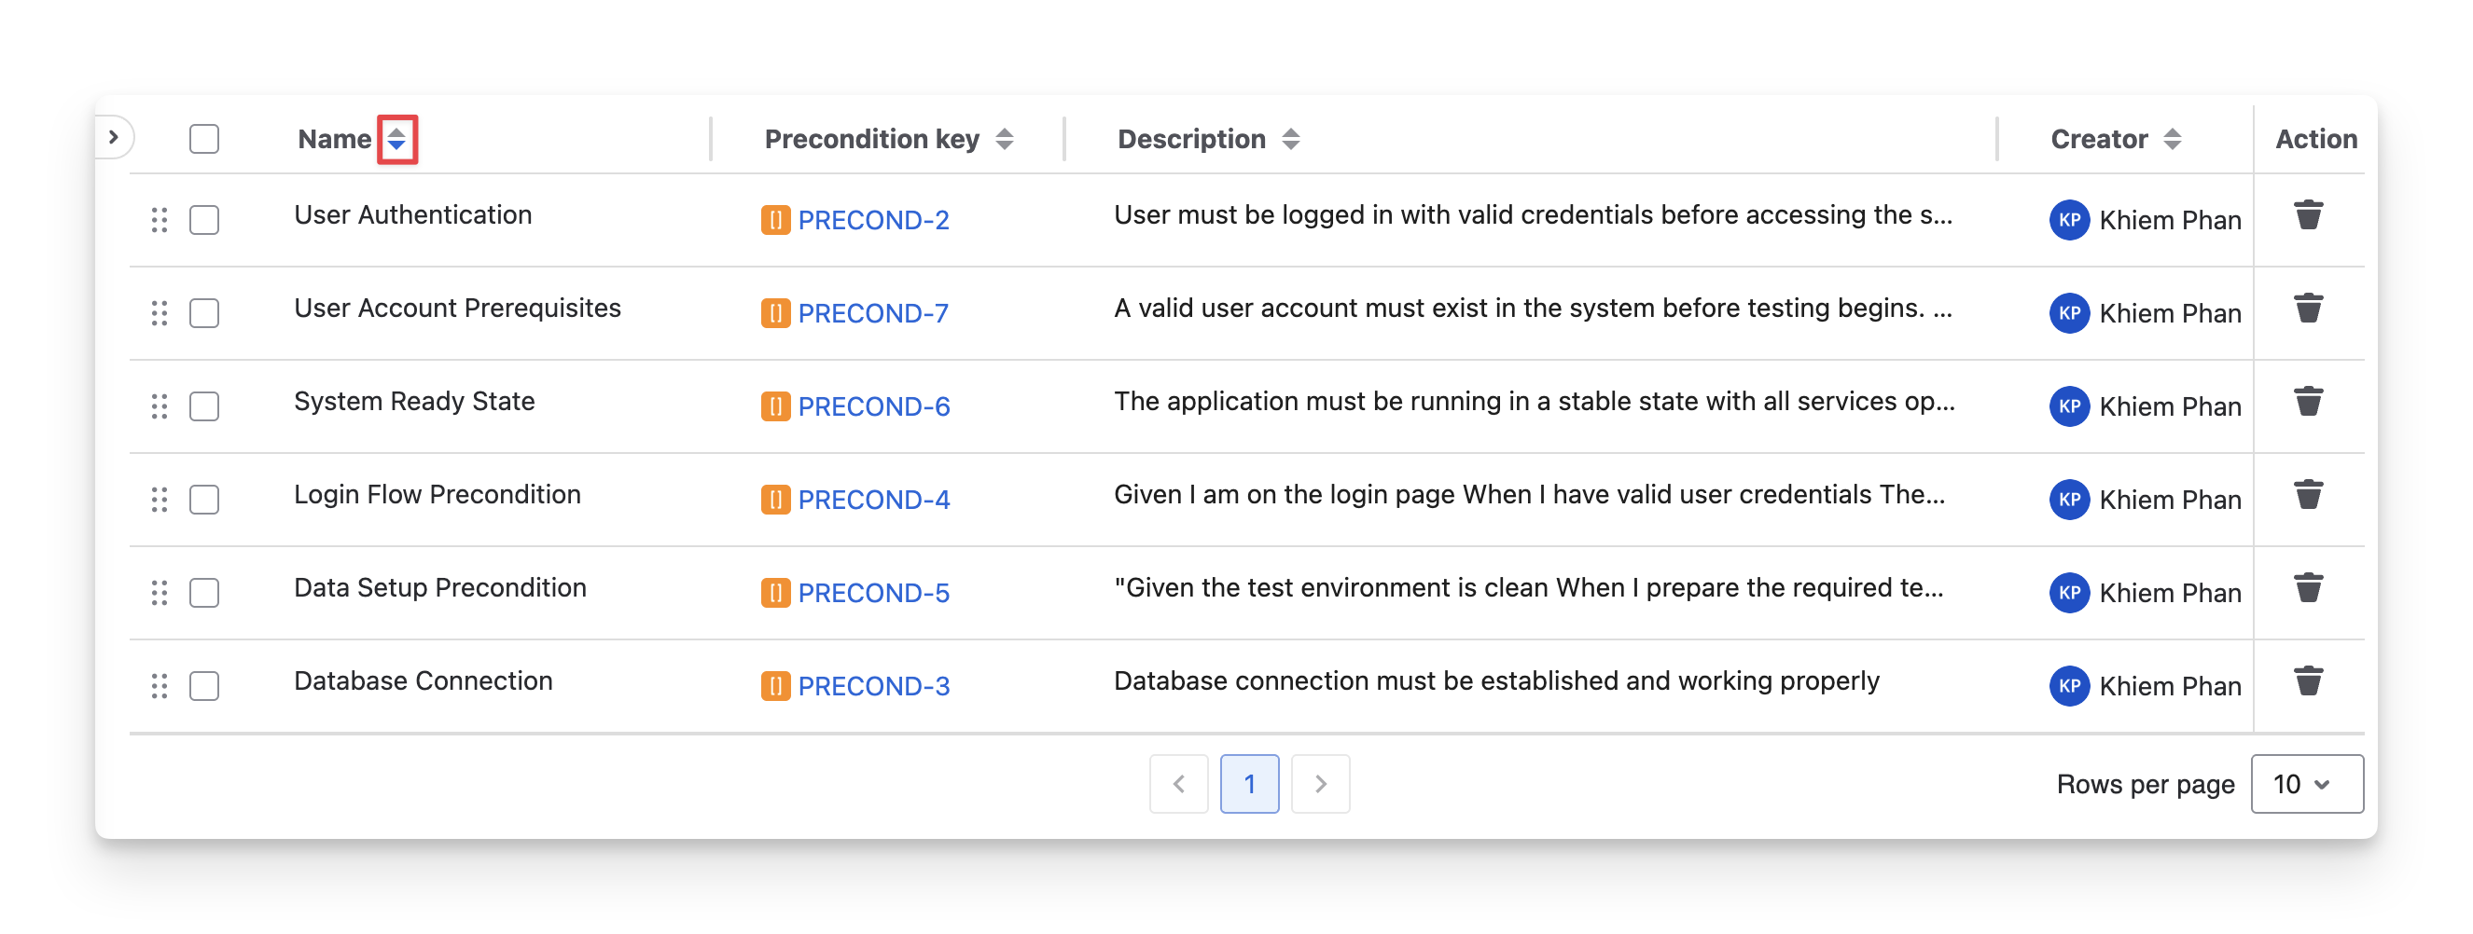Check the User Account Prerequisites row
The width and height of the screenshot is (2473, 934).
point(204,313)
